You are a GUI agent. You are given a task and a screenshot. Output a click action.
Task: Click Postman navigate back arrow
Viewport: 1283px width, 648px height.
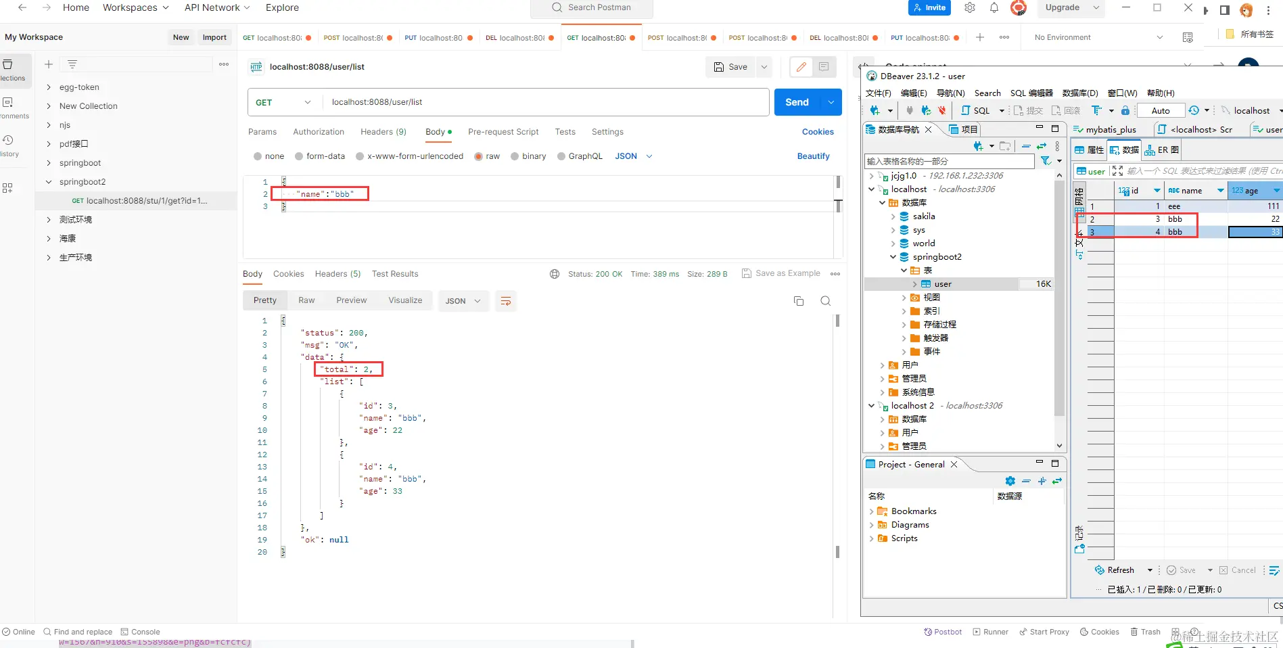(x=22, y=7)
